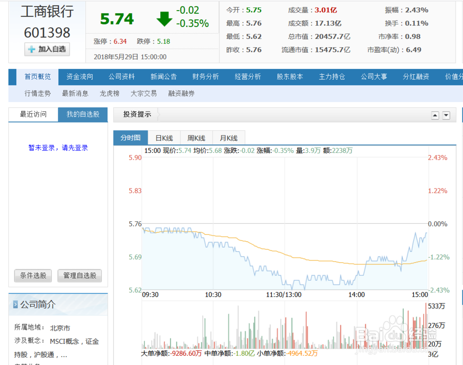Screen dimensions: 463x365
Task: Select the 分时图 chart tab
Action: pos(131,138)
